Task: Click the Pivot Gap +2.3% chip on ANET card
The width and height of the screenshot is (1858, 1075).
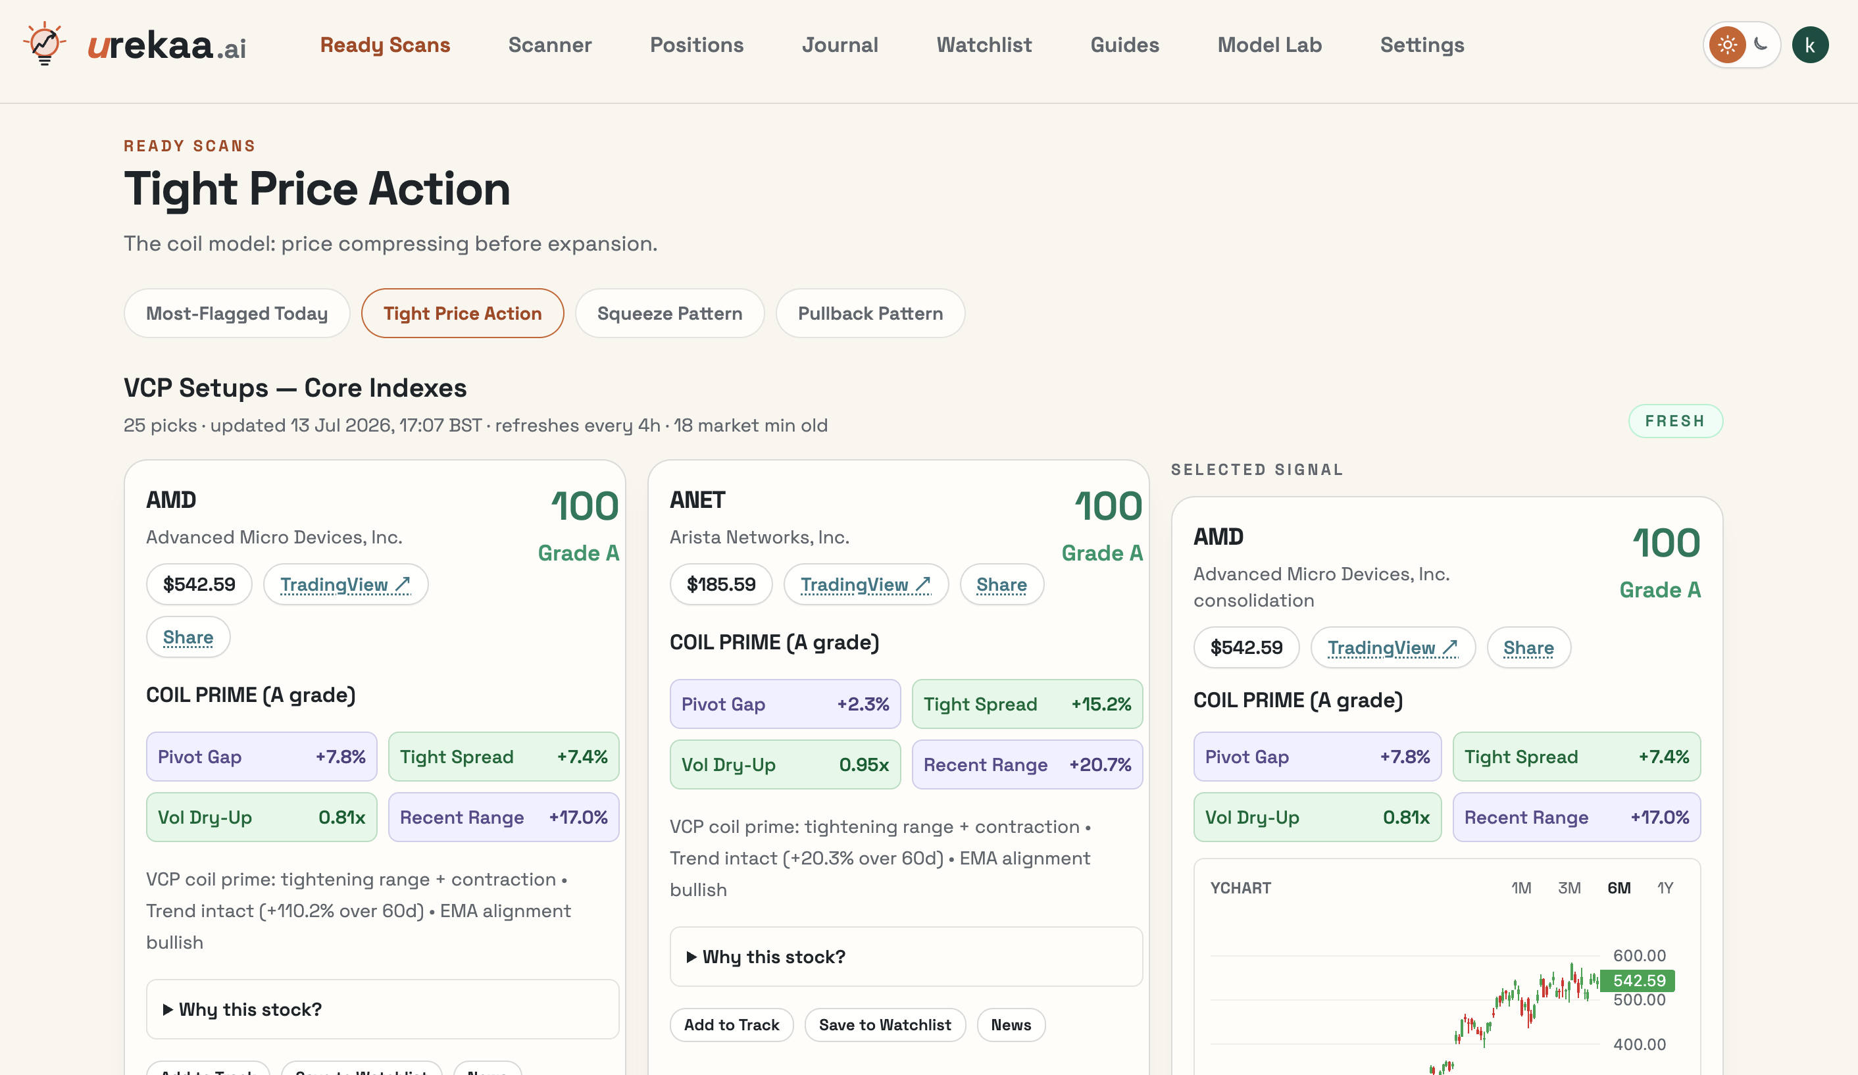Action: pos(785,704)
